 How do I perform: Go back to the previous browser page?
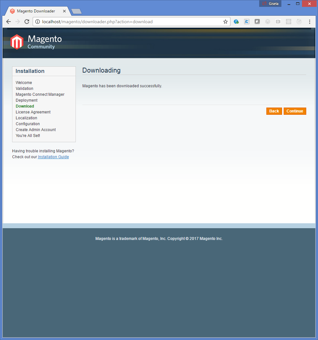[8, 22]
